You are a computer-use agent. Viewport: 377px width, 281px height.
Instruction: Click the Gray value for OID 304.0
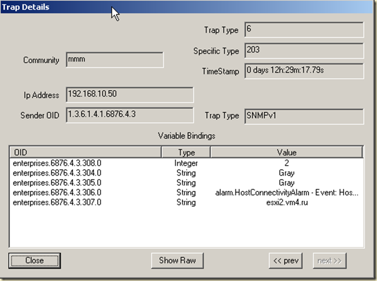tap(287, 173)
